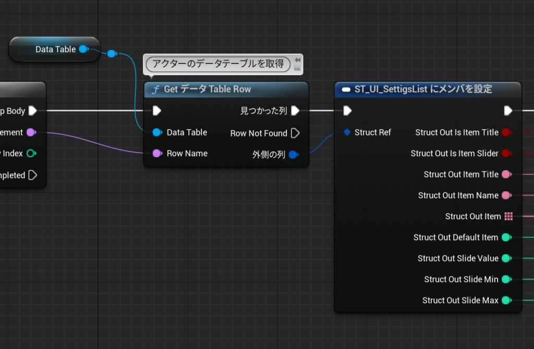Click the 見つかった列 execution pin

[x=295, y=110]
